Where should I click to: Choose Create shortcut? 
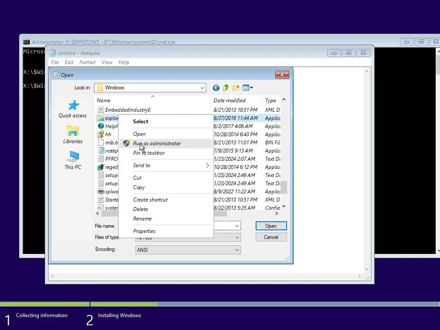pyautogui.click(x=166, y=199)
